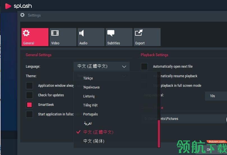Click the Settings gear icon in header
This screenshot has width=227, height=155.
point(22,15)
